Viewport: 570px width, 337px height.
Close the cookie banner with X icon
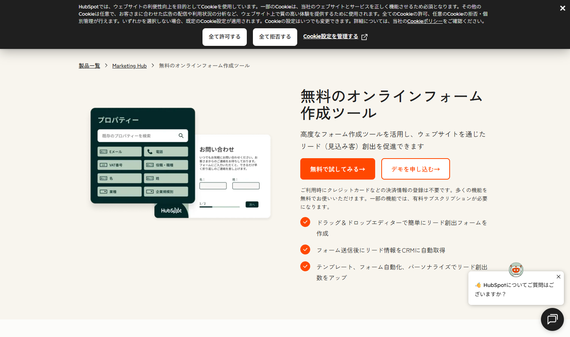(x=562, y=8)
